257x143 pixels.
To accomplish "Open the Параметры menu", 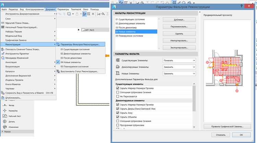I will pyautogui.click(x=63, y=10).
